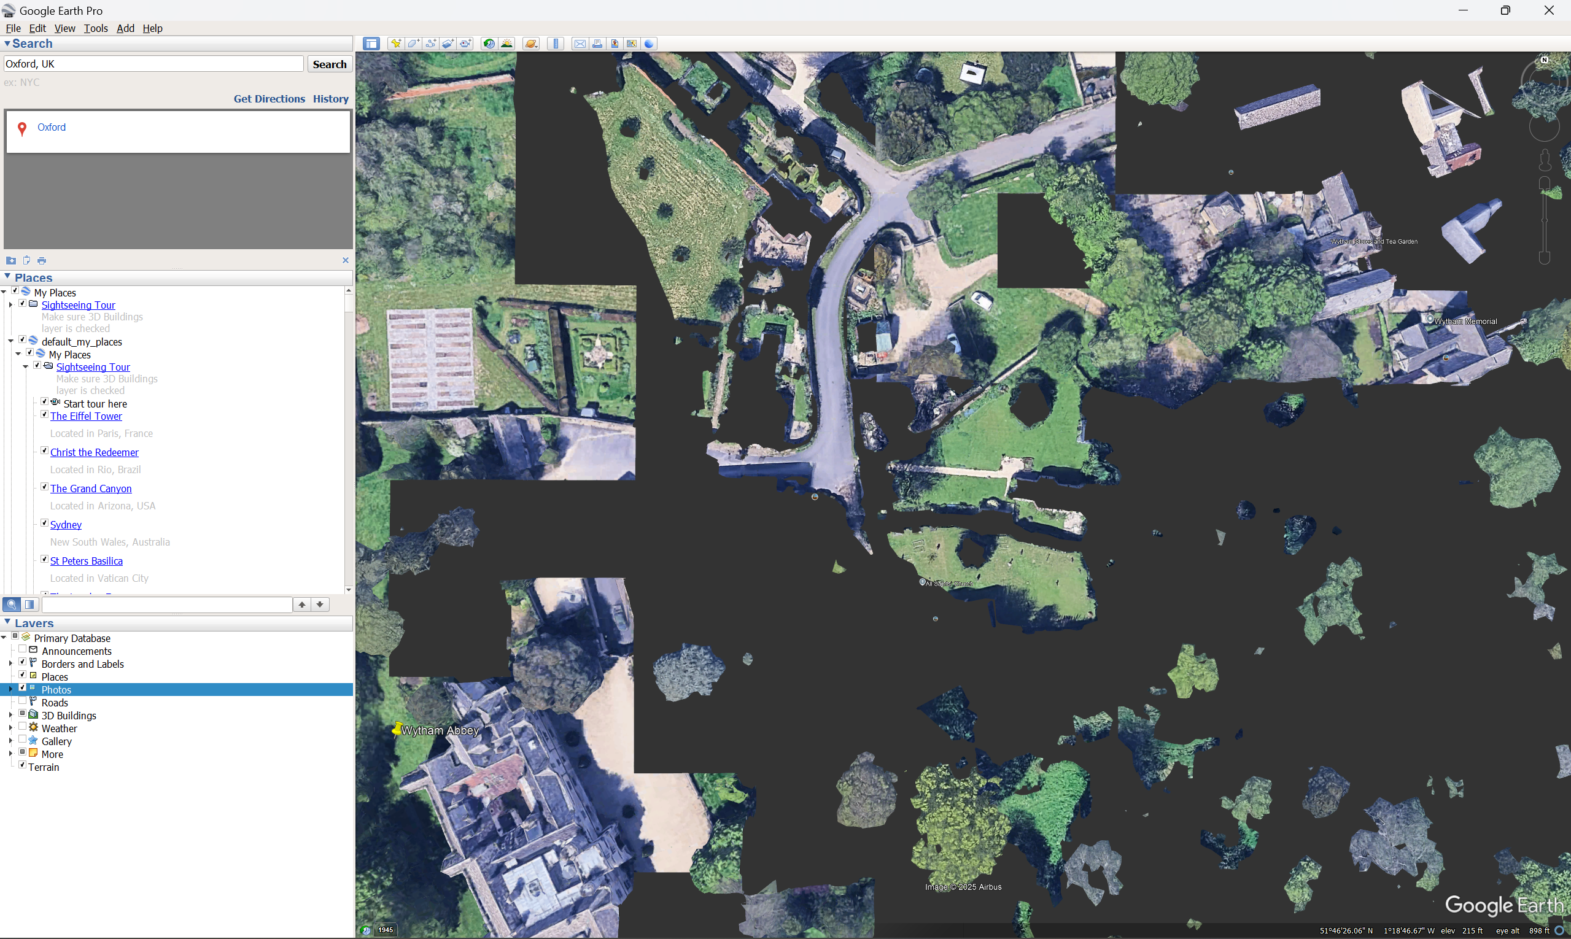Click the Get Directions link

tap(269, 99)
